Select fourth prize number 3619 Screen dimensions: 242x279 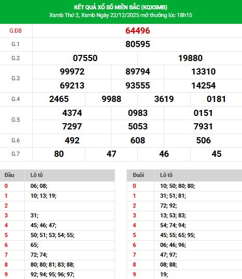[x=164, y=99]
